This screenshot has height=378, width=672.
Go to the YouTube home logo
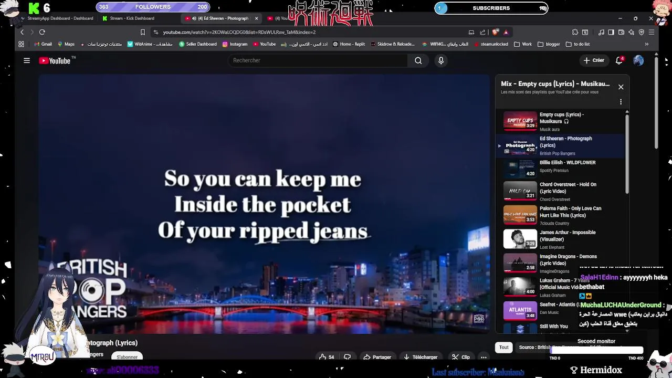coord(55,60)
